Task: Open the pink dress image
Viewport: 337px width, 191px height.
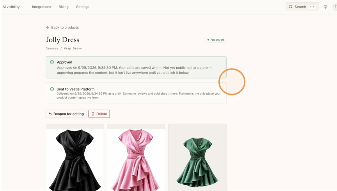Action: pyautogui.click(x=136, y=157)
